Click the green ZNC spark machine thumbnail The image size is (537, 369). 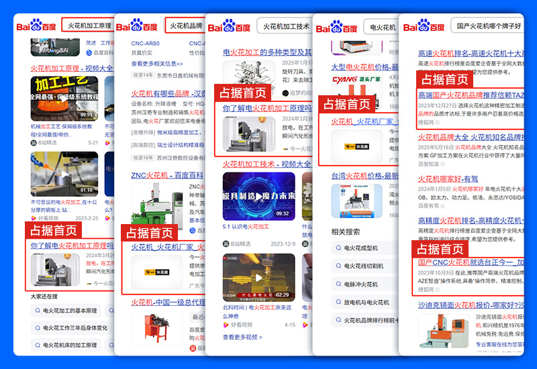point(157,207)
